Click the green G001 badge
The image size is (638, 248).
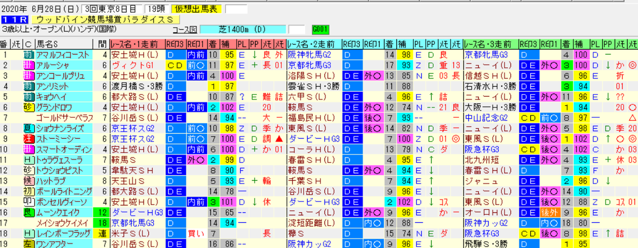tap(320, 29)
